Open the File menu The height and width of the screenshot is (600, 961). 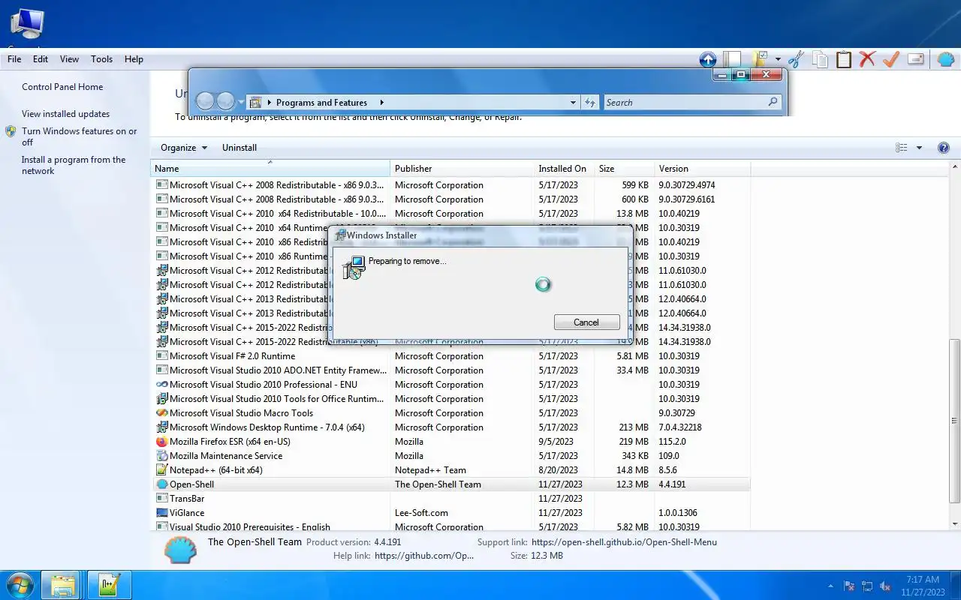tap(14, 59)
